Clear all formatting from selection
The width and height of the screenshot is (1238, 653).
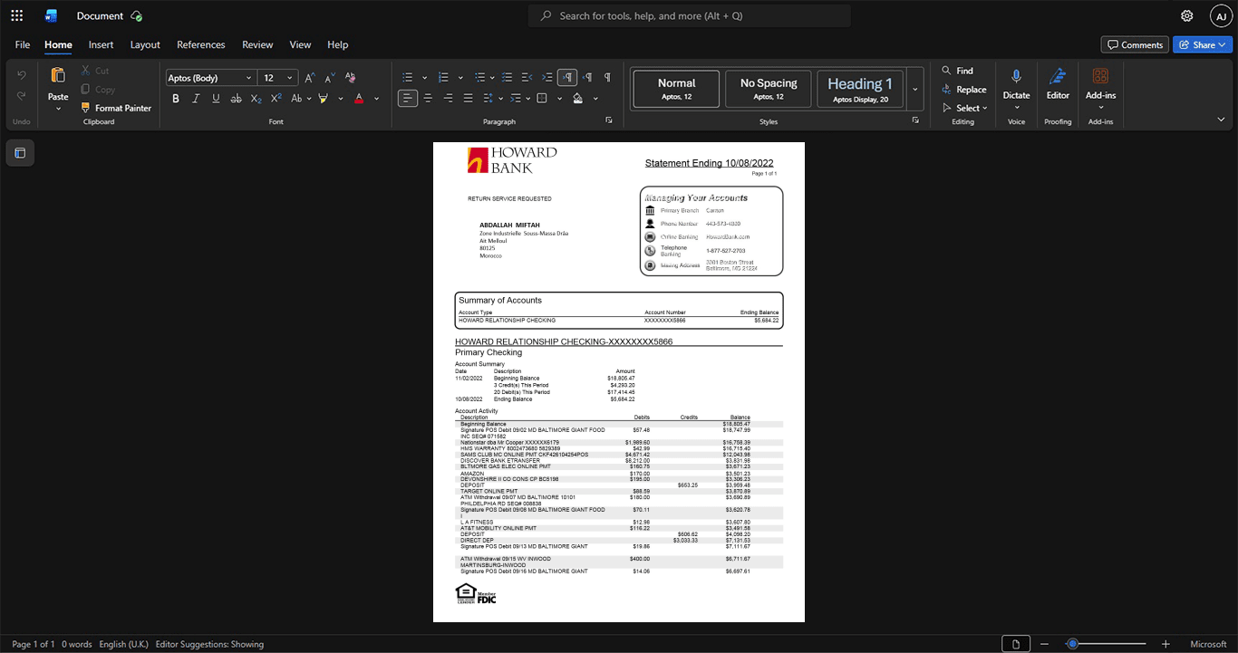coord(351,78)
